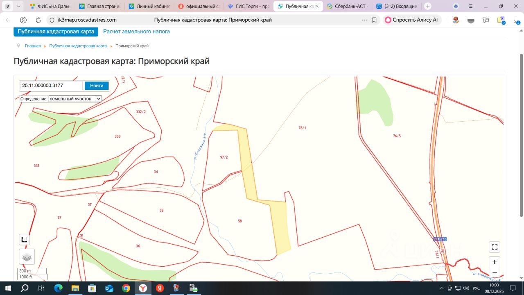Bookmark this page in address bar
This screenshot has width=524, height=295.
click(x=374, y=20)
